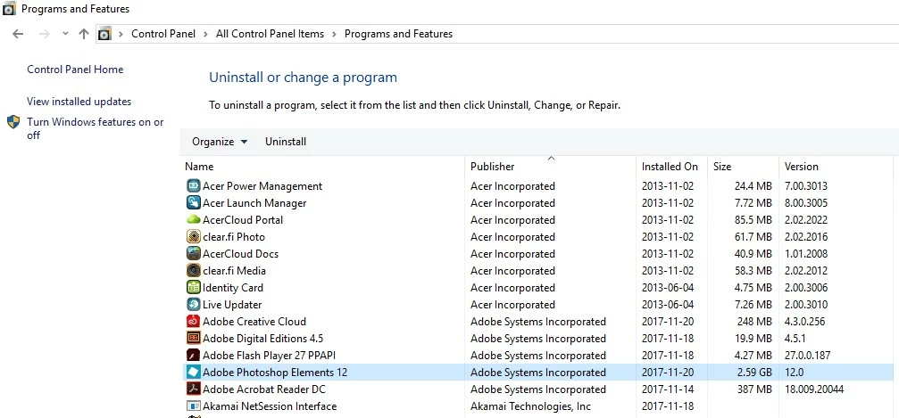Screen dimensions: 899x418
Task: Click the Acer Launch Manager icon
Action: click(x=193, y=202)
